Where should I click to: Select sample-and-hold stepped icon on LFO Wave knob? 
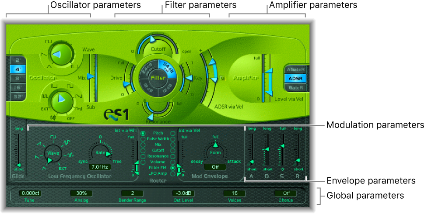pos(67,142)
